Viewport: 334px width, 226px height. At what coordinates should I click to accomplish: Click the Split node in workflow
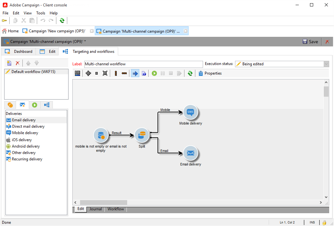[142, 135]
